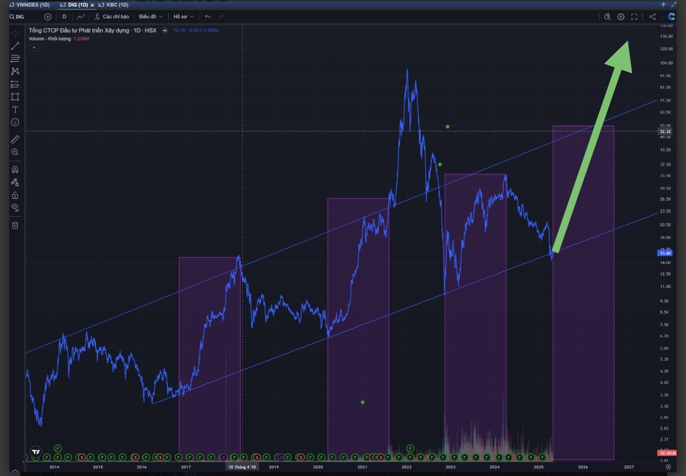Click the blue C logo icon
Screen dimensions: 686x476
(x=671, y=17)
